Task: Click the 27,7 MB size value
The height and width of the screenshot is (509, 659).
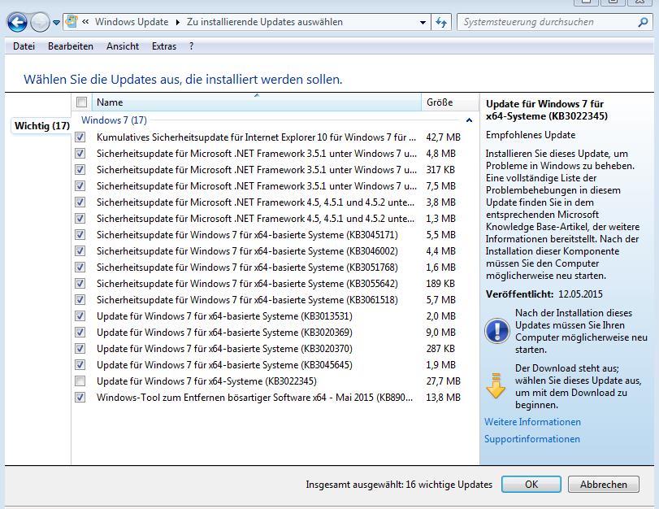Action: [443, 381]
